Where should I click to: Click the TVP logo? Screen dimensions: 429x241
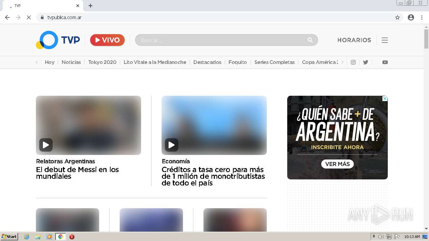click(58, 40)
